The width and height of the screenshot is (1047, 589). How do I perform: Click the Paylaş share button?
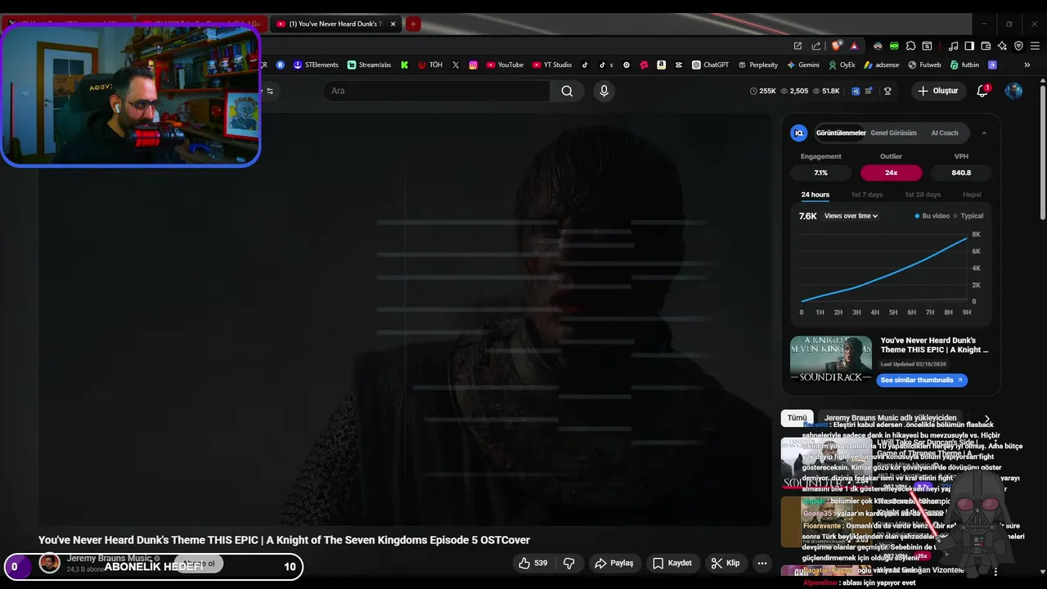614,563
